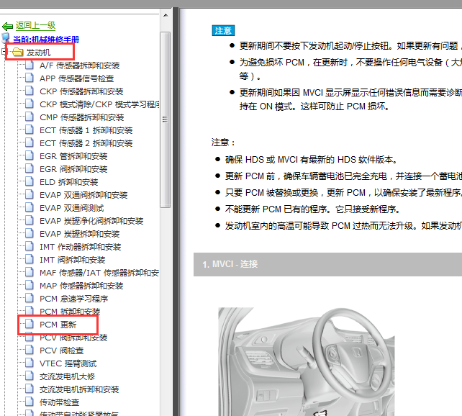
Task: Click document icon for EGR 阀拆卸和安装
Action: 30,169
